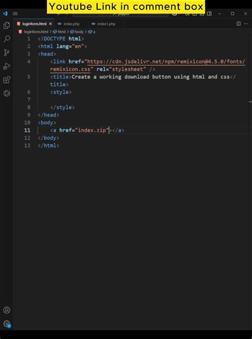The height and width of the screenshot is (339, 252).
Task: Open the editor More Actions ellipsis
Action: (246, 23)
